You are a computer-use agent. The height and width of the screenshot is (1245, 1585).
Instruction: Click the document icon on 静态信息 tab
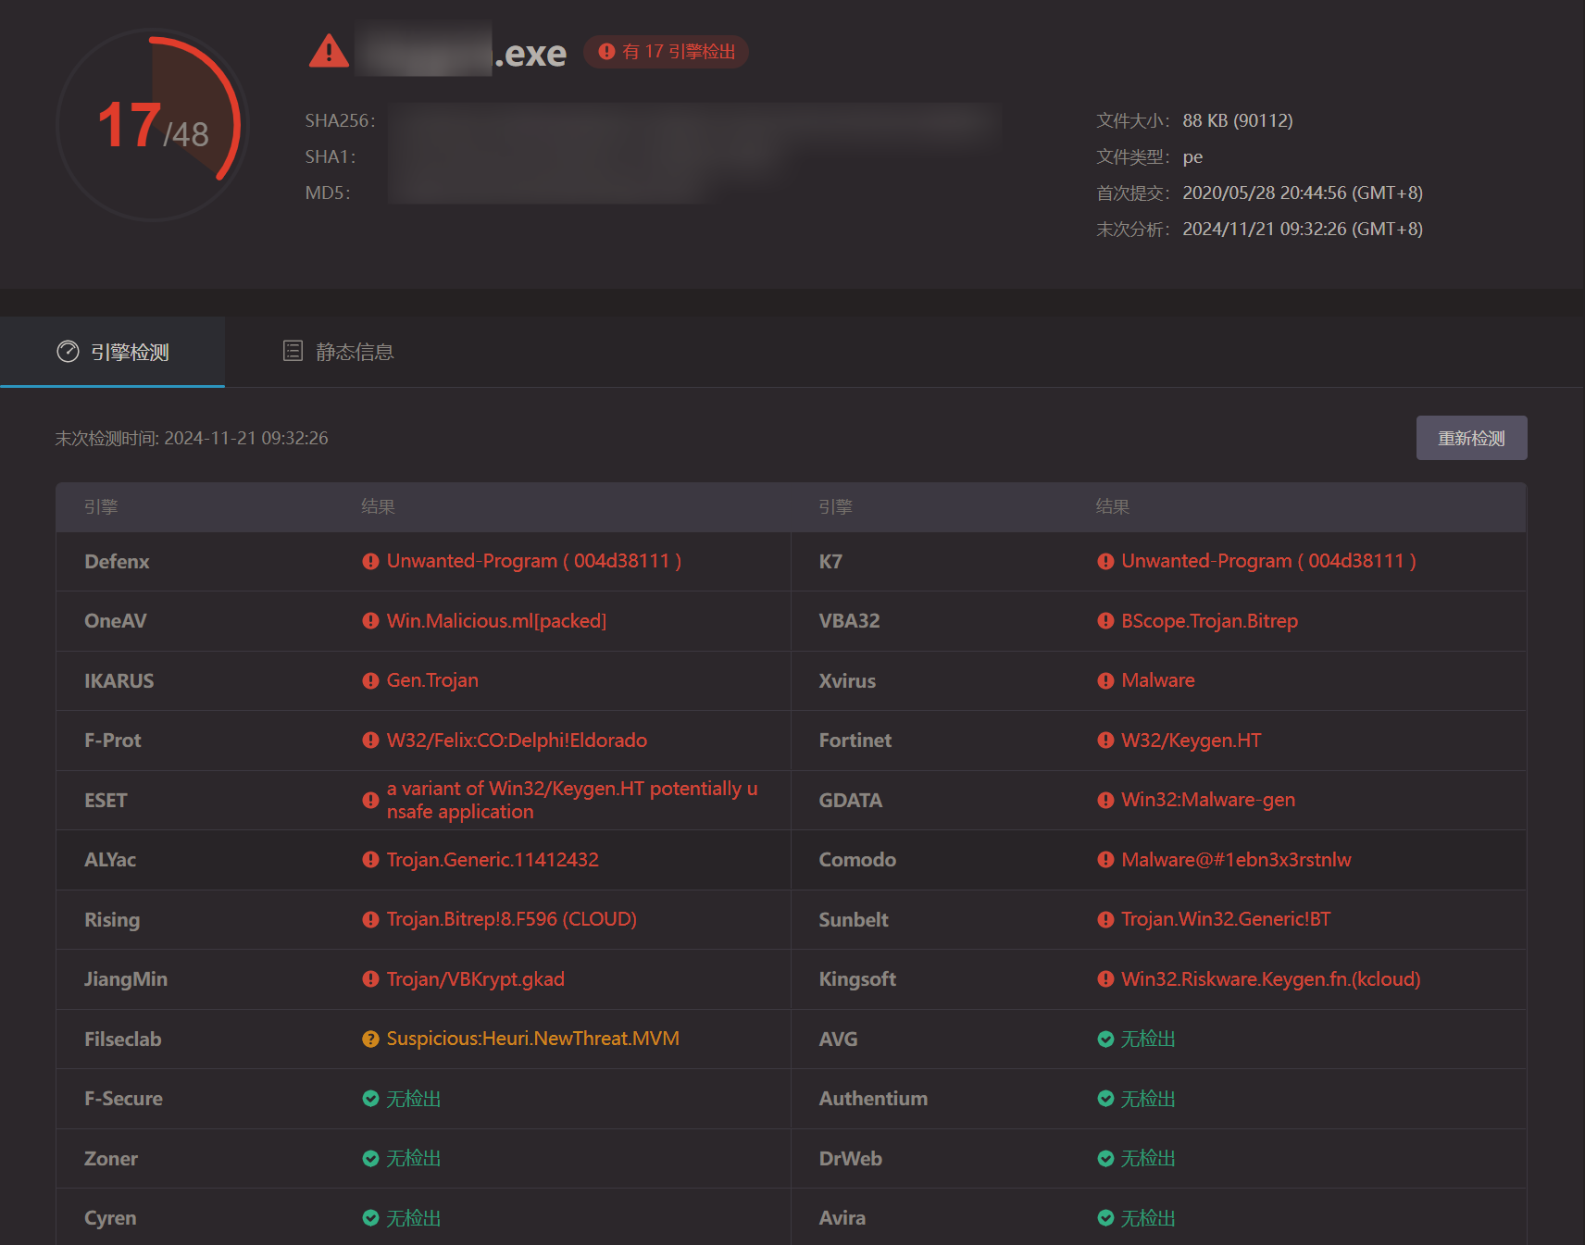point(293,351)
